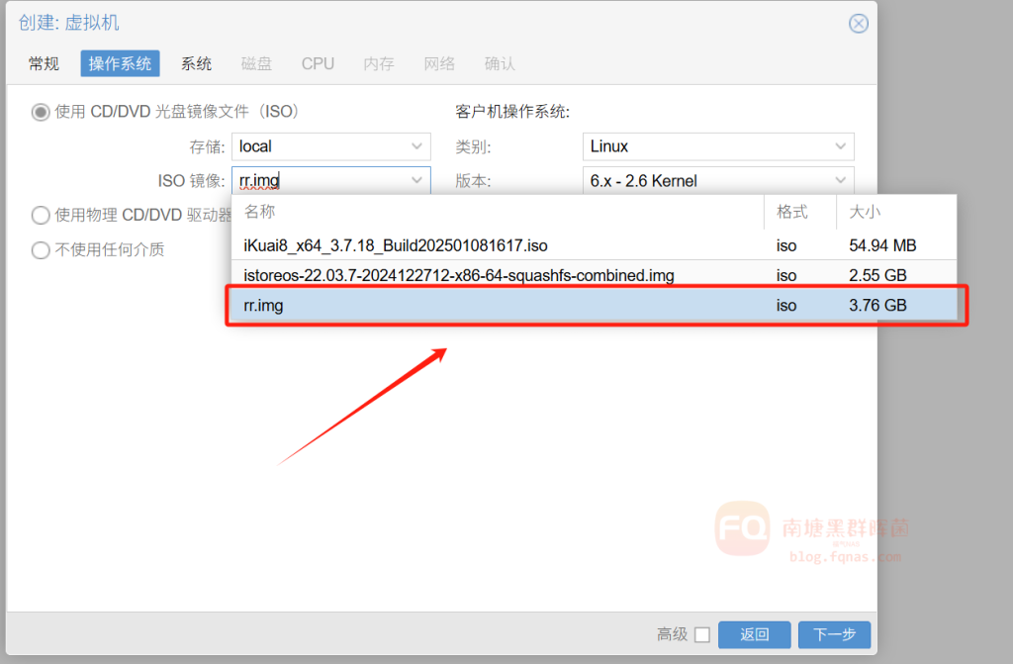The image size is (1013, 664).
Task: Select 使用 CD/DVD 光盘镜像文件 radio option
Action: tap(41, 112)
